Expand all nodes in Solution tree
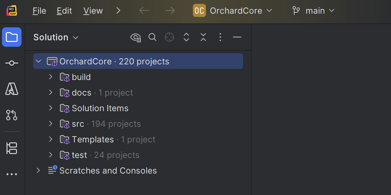 click(186, 37)
